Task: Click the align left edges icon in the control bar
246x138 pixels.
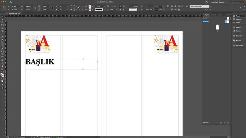Action: click(172, 7)
